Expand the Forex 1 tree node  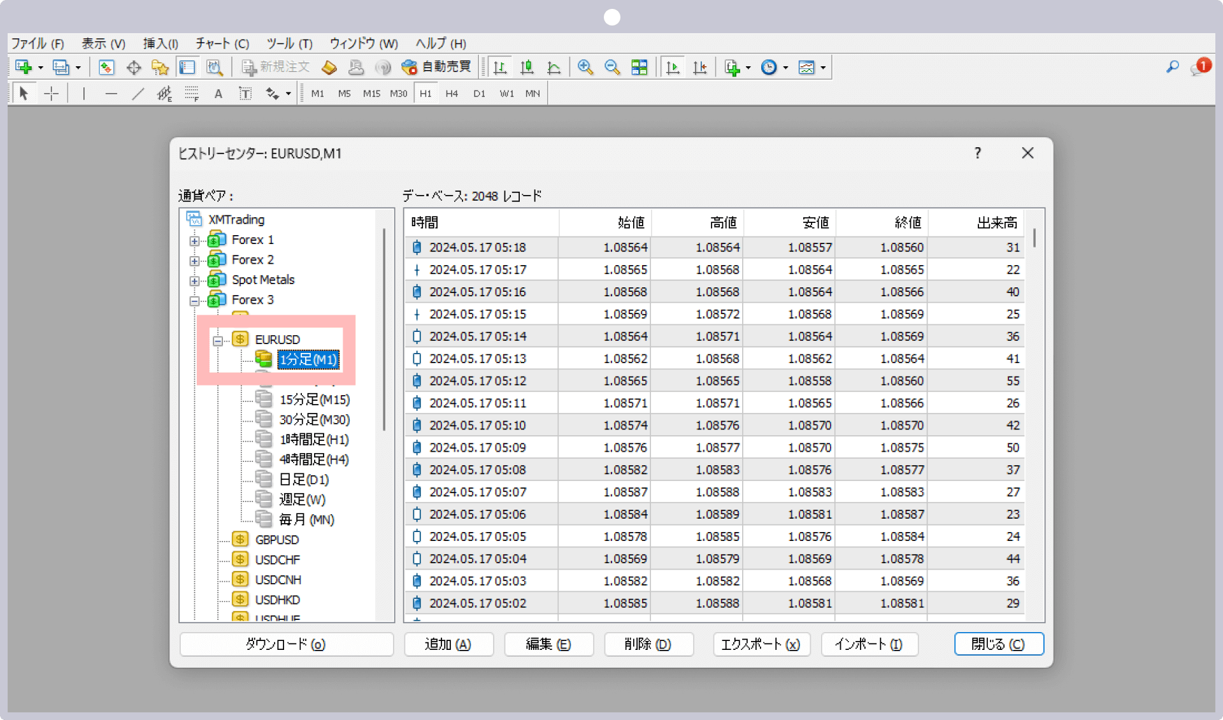point(194,241)
